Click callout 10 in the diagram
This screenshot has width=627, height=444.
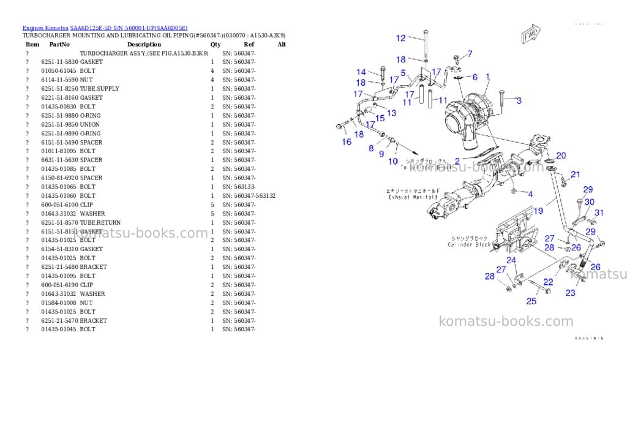393,162
